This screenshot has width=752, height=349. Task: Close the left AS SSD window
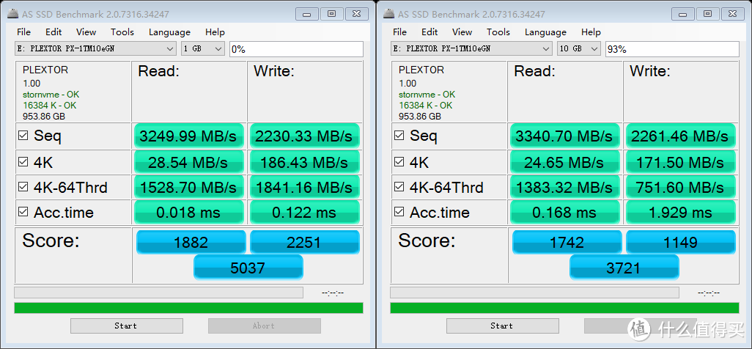356,13
